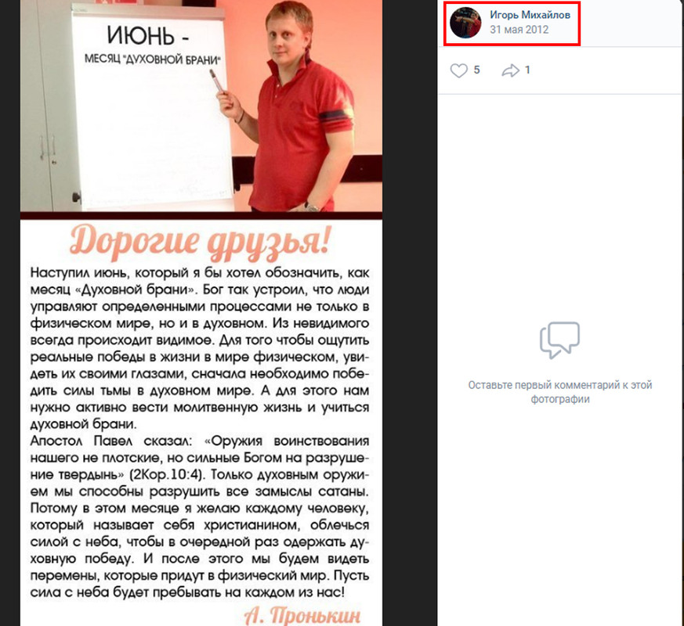Viewport: 684px width, 626px height.
Task: Click the (2Кор.10:4) reference in text
Action: [x=168, y=474]
